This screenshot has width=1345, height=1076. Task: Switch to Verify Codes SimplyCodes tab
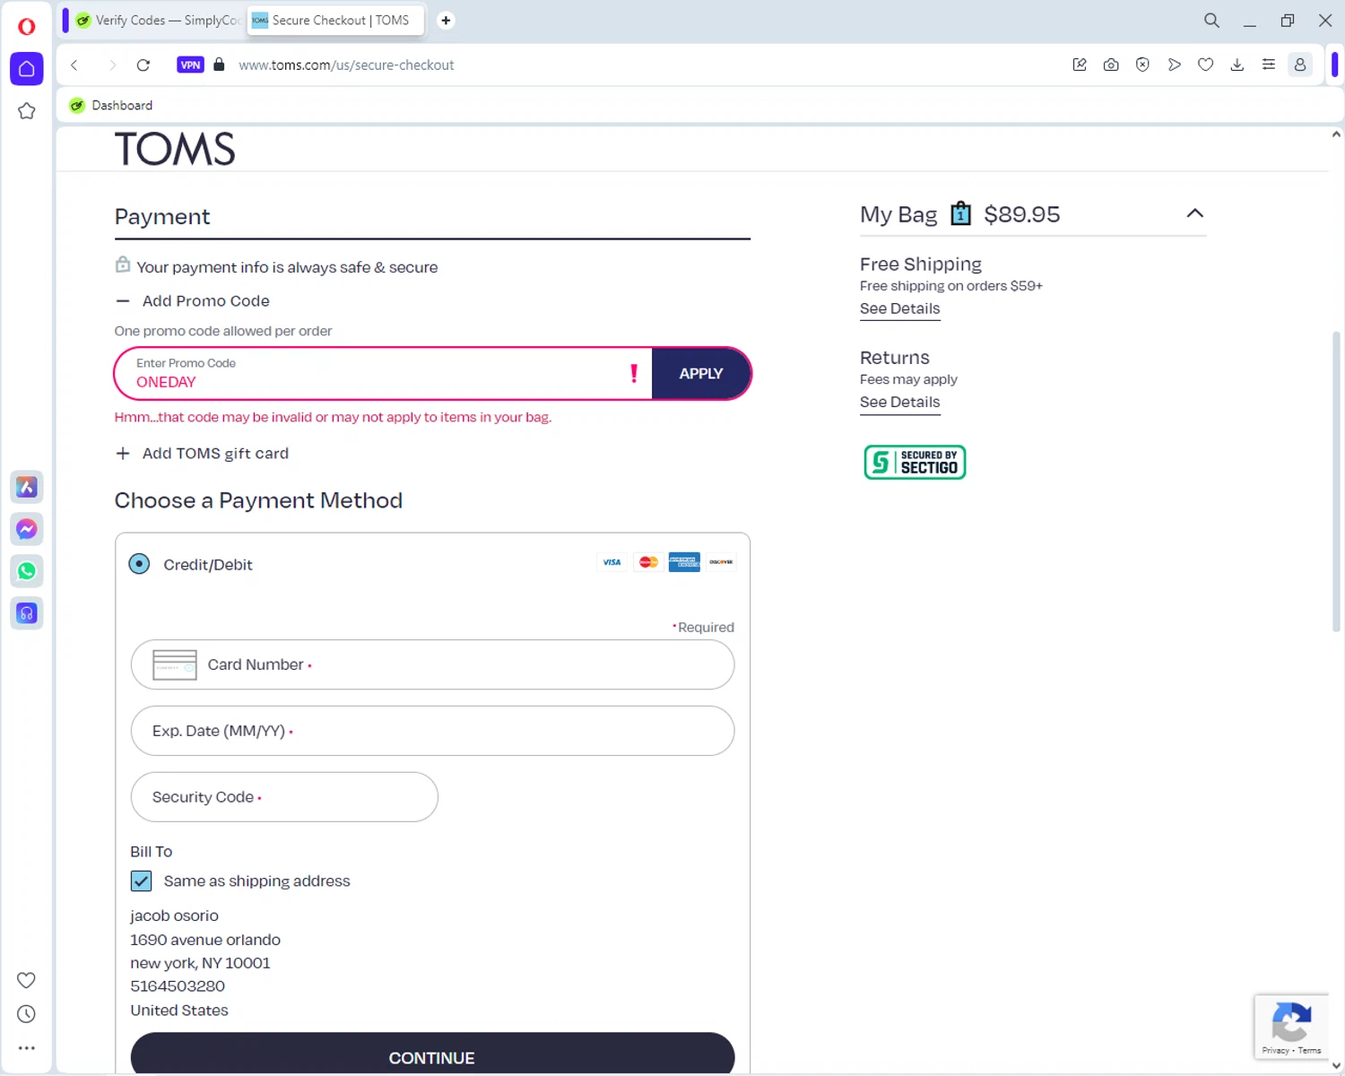point(158,20)
